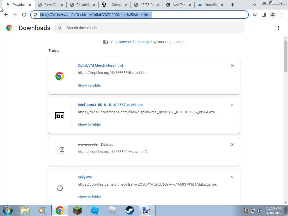Click the network tray icon
This screenshot has height=216, width=288.
pyautogui.click(x=253, y=211)
